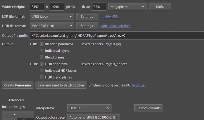Viewport: 204px width, 120px height.
Task: Open the HDR file format OpenEXR dropdown
Action: [x=52, y=26]
